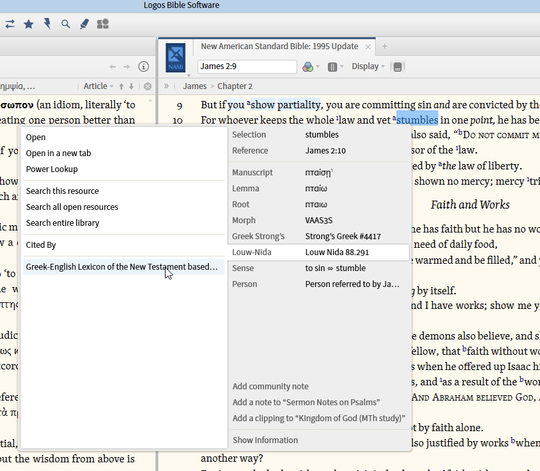540x471 pixels.
Task: Click the Chapter 2 breadcrumb
Action: point(235,86)
